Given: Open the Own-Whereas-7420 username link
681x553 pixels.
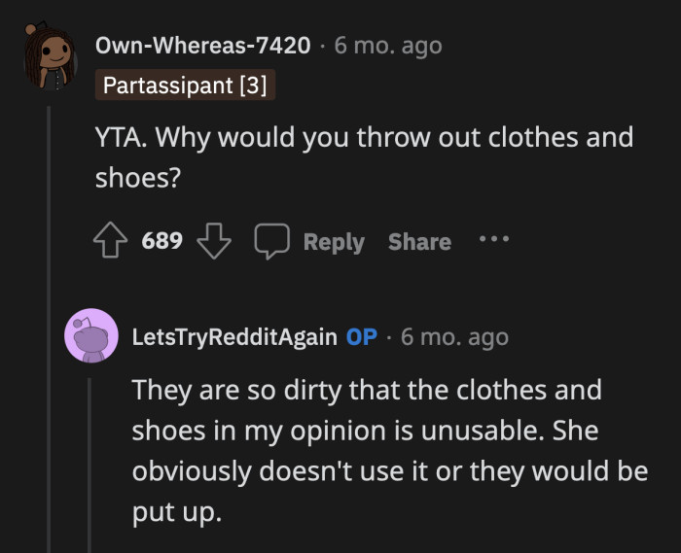Looking at the screenshot, I should click(202, 46).
